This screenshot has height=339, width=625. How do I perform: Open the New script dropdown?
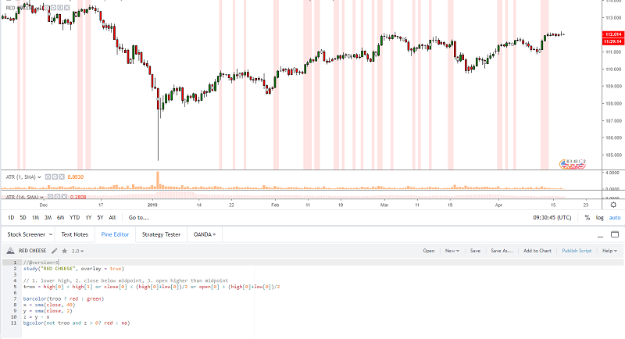[x=452, y=251]
